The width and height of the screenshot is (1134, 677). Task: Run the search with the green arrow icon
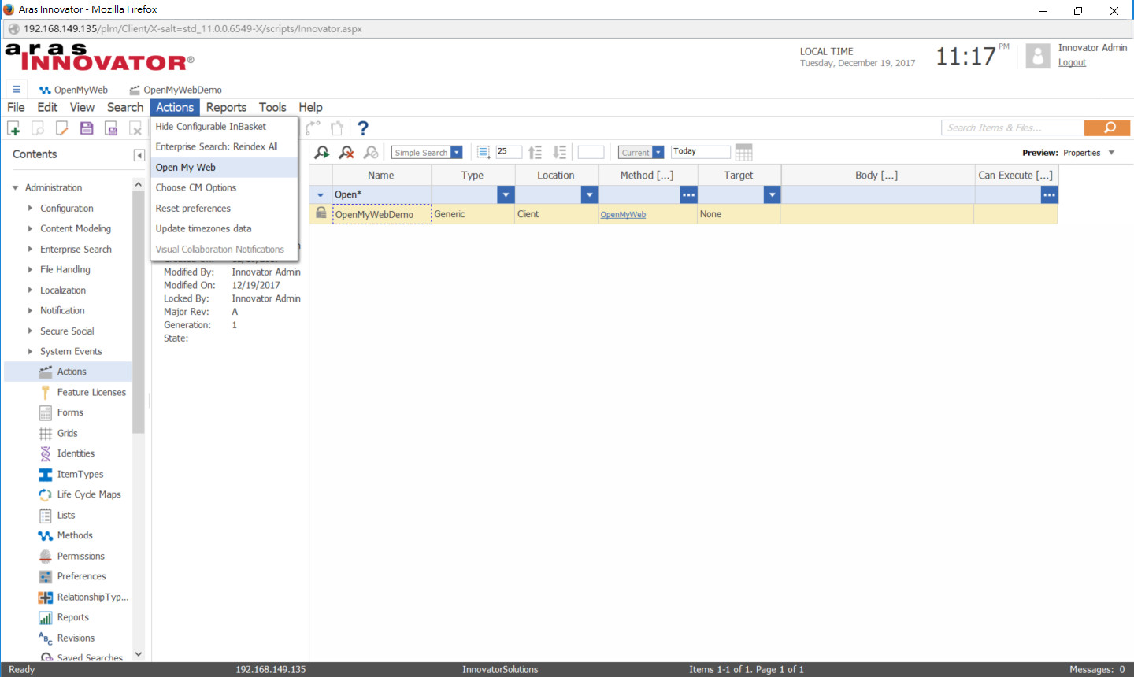coord(321,152)
